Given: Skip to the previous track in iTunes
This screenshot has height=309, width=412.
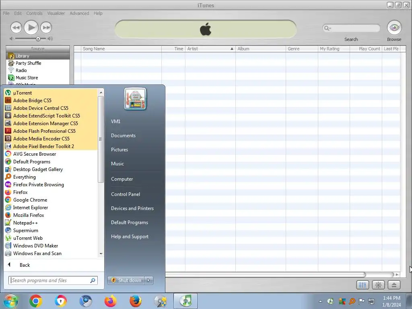Looking at the screenshot, I should (16, 27).
